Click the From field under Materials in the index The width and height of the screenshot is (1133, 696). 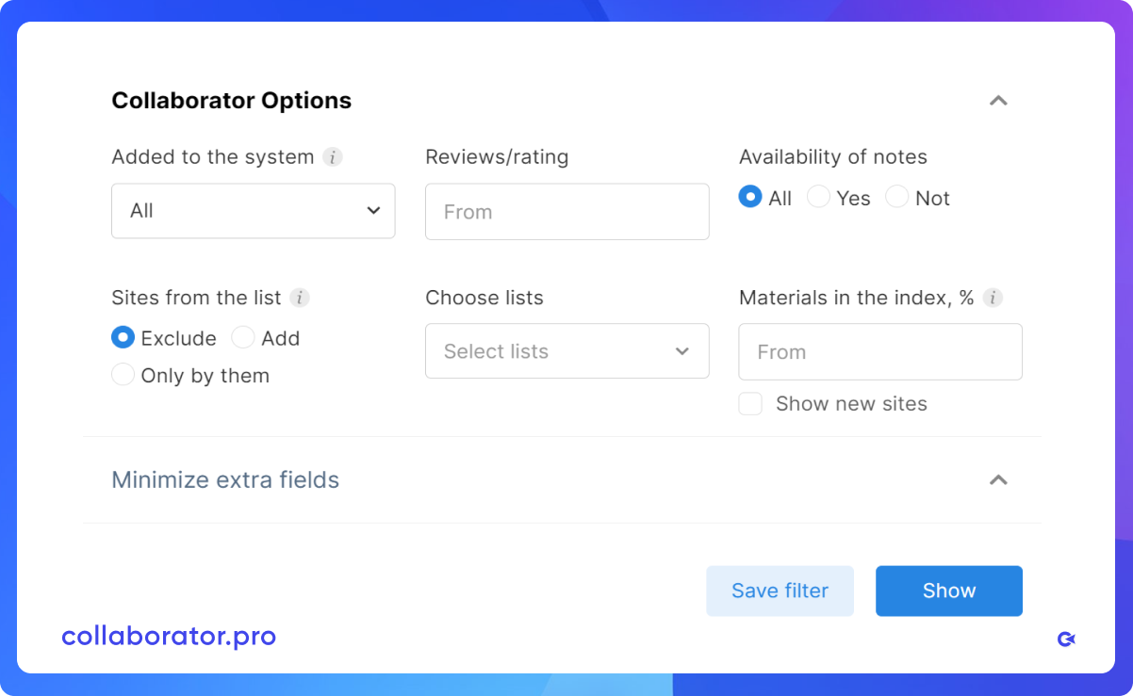coord(879,351)
